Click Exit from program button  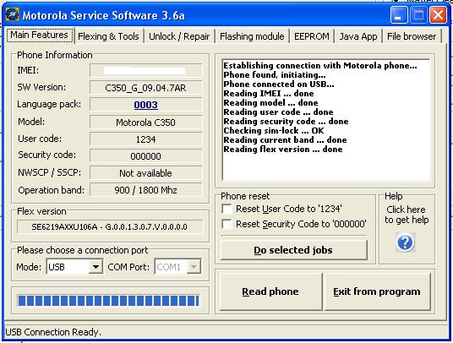click(377, 291)
